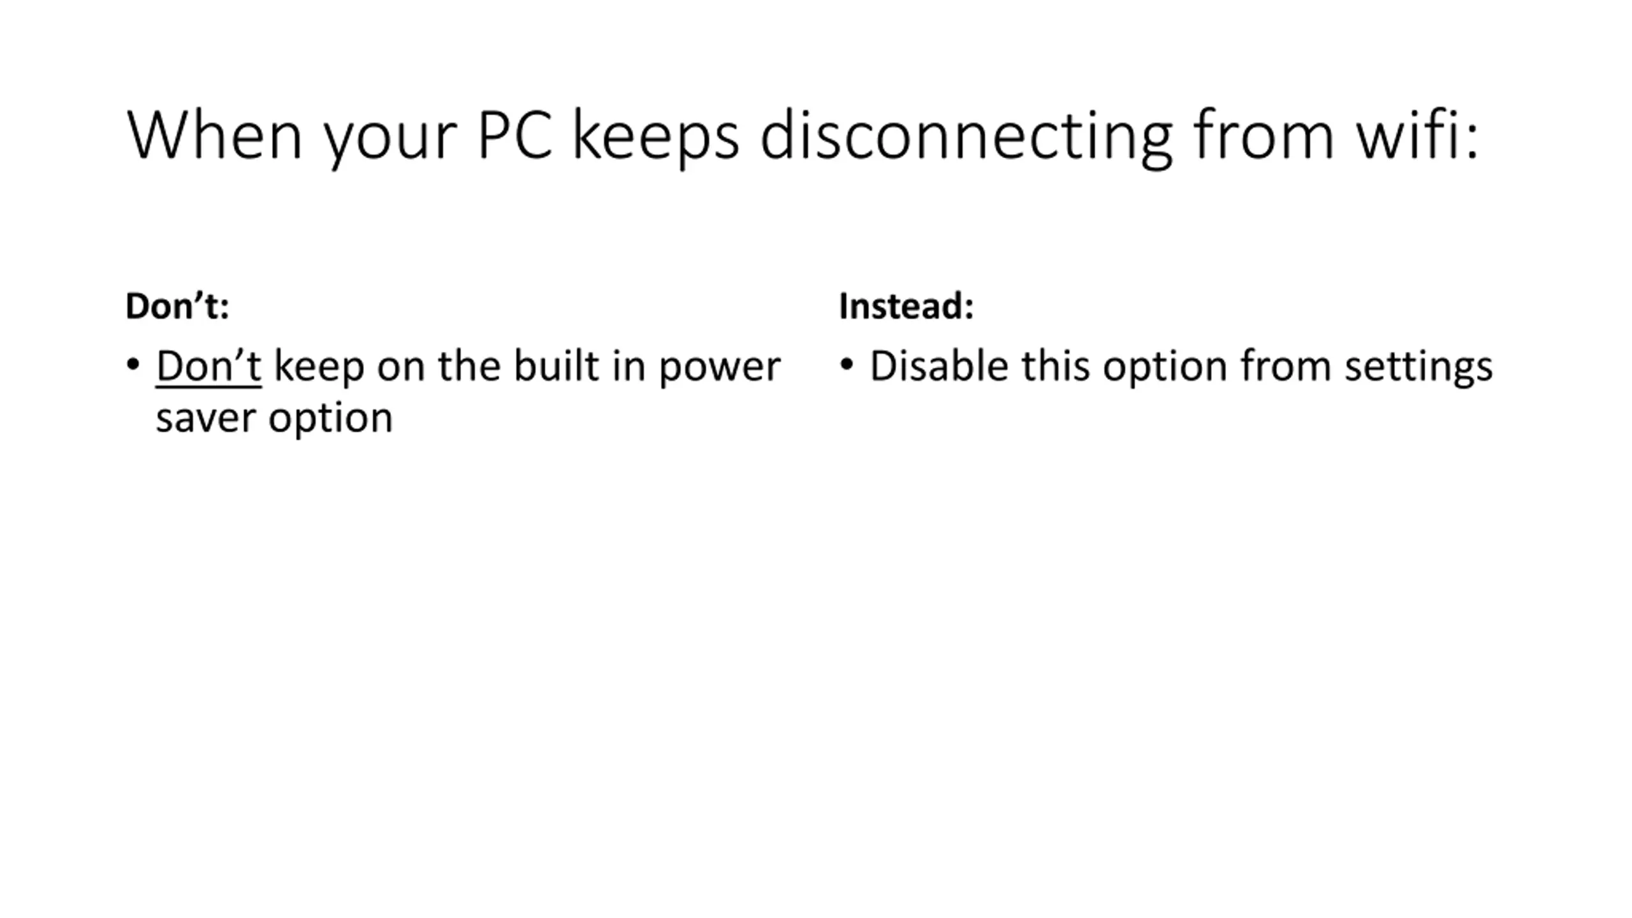
Task: Click the slide title about wifi disconnecting
Action: [x=803, y=136]
